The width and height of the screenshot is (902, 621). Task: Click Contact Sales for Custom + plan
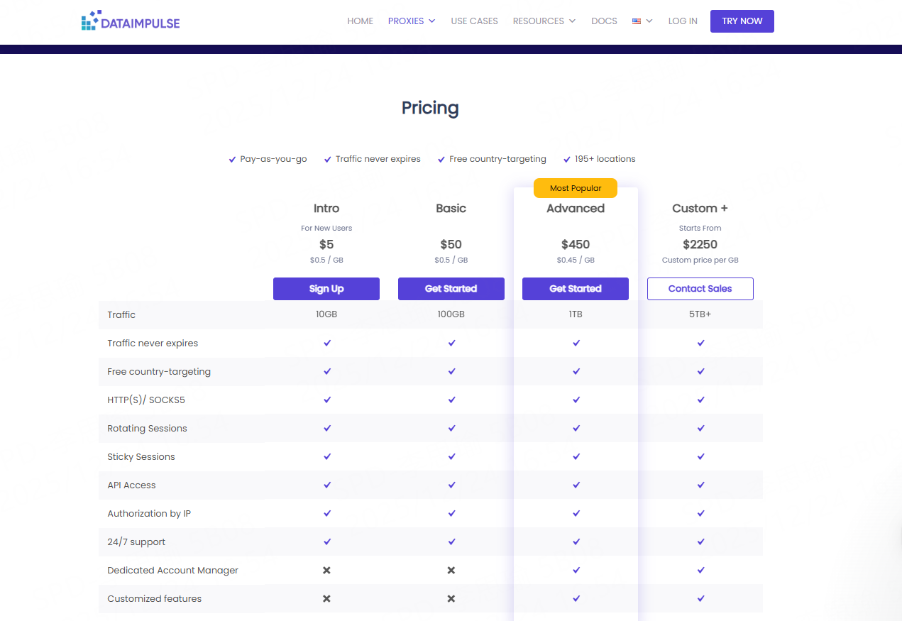pyautogui.click(x=700, y=289)
